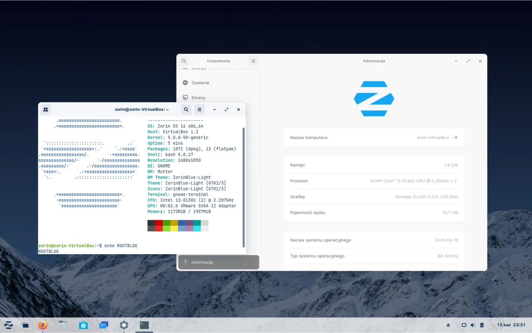The height and width of the screenshot is (333, 532).
Task: Click the display indicator in the system tray
Action: click(x=463, y=325)
